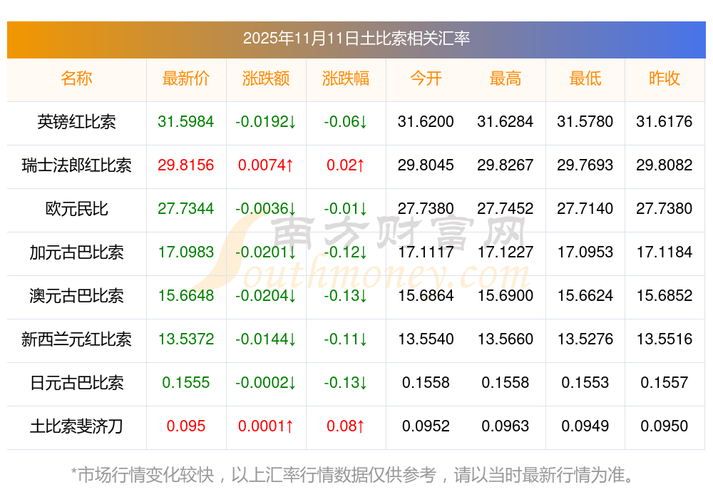Screen dimensions: 713x497
Task: Click previous close 31.6176
Action: click(665, 122)
